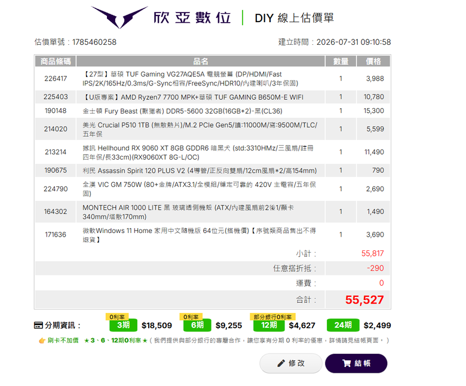Screen dimensions: 466x386
Task: Click the pointing hand icon before 刷卡不加價
Action: [x=42, y=341]
